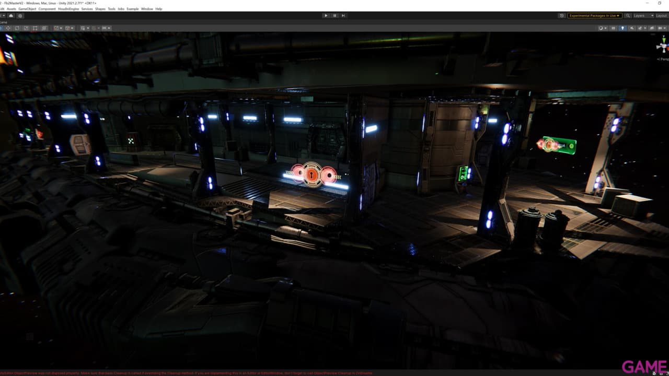
Task: Select the Transform tool
Action: click(44, 28)
